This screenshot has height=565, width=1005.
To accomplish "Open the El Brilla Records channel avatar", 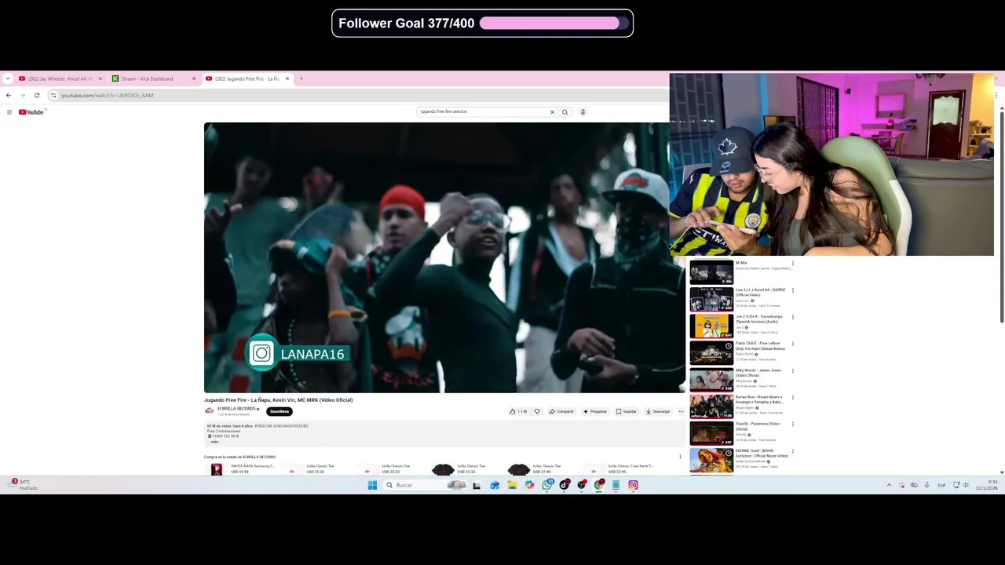I will coord(209,411).
